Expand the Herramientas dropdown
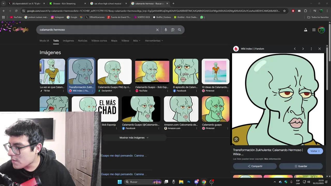The height and width of the screenshot is (186, 331). point(154,41)
